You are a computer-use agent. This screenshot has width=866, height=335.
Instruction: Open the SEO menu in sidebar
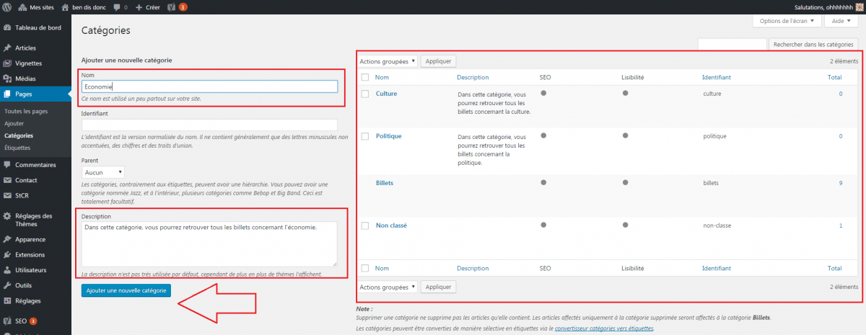(x=20, y=321)
